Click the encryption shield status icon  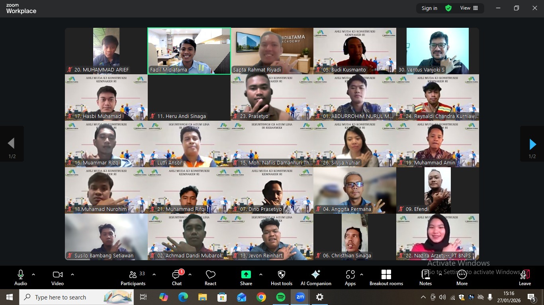[448, 8]
